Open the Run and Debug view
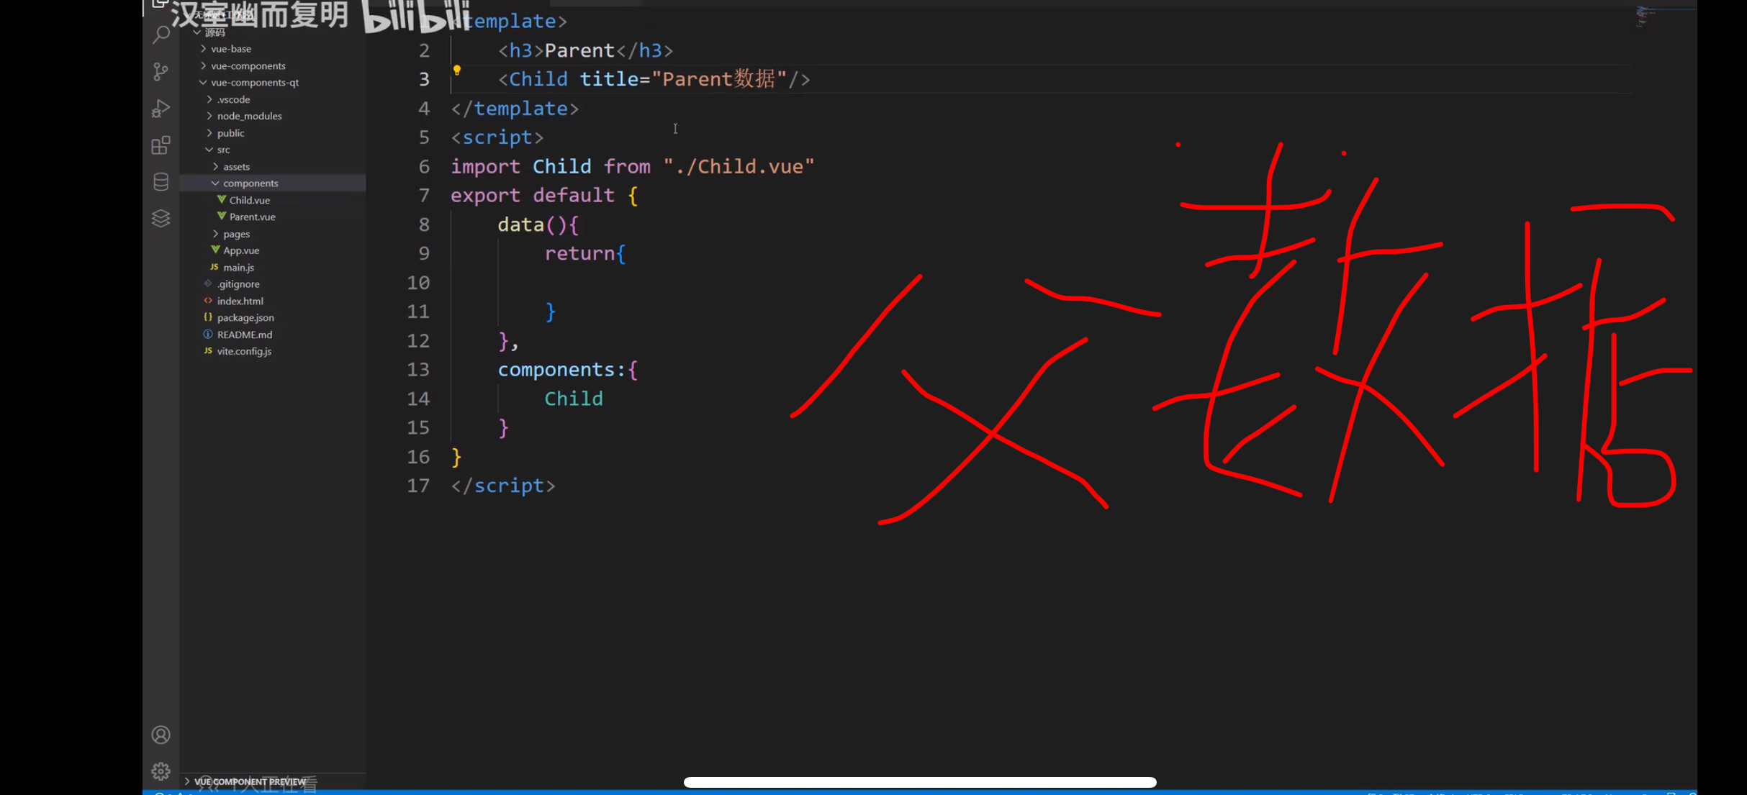Screen dimensions: 1747x795 tap(161, 108)
